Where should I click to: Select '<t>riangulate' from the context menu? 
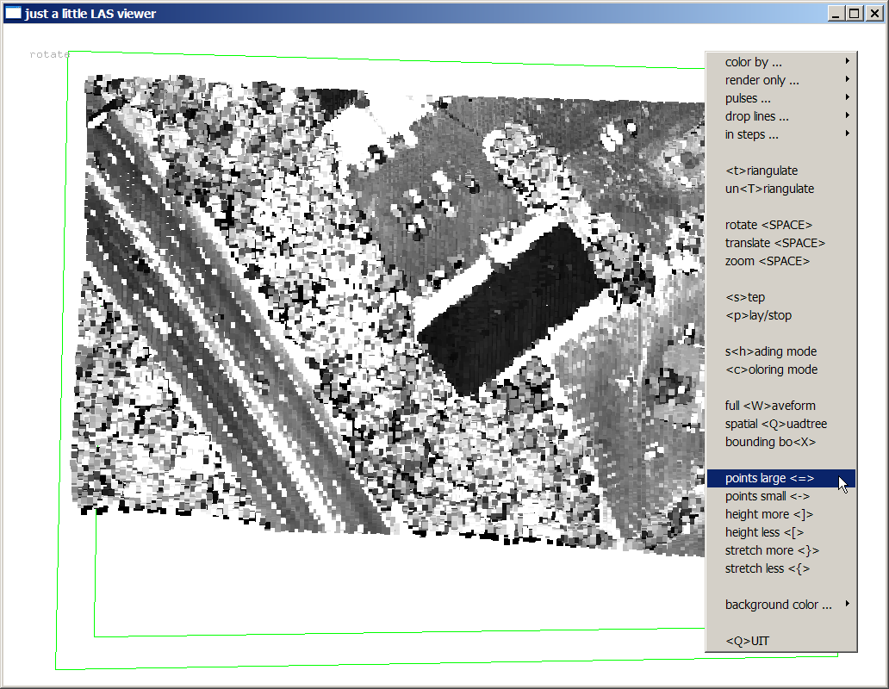(762, 171)
